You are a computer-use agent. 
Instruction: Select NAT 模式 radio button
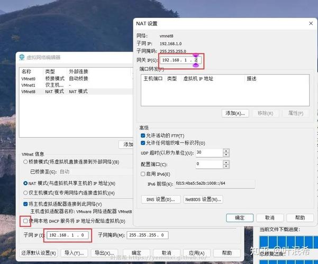point(25,183)
